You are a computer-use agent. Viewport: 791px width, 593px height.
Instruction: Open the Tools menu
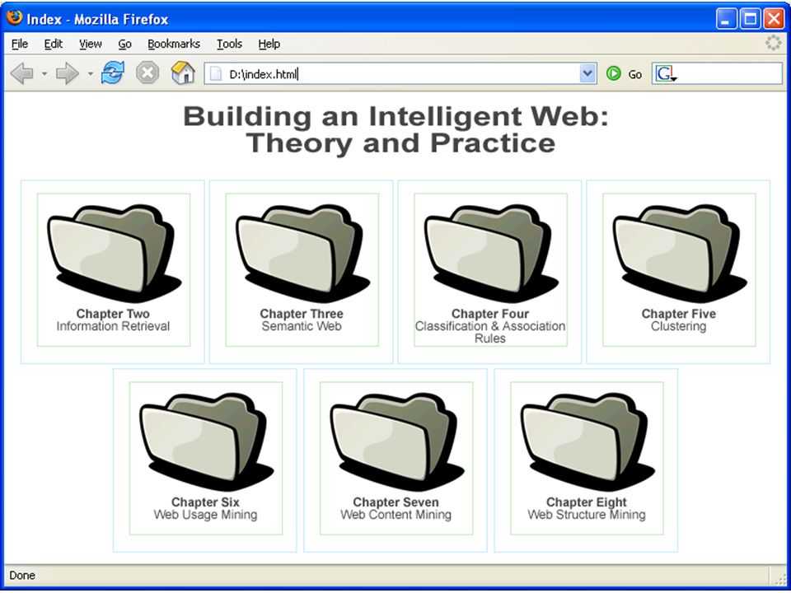230,44
